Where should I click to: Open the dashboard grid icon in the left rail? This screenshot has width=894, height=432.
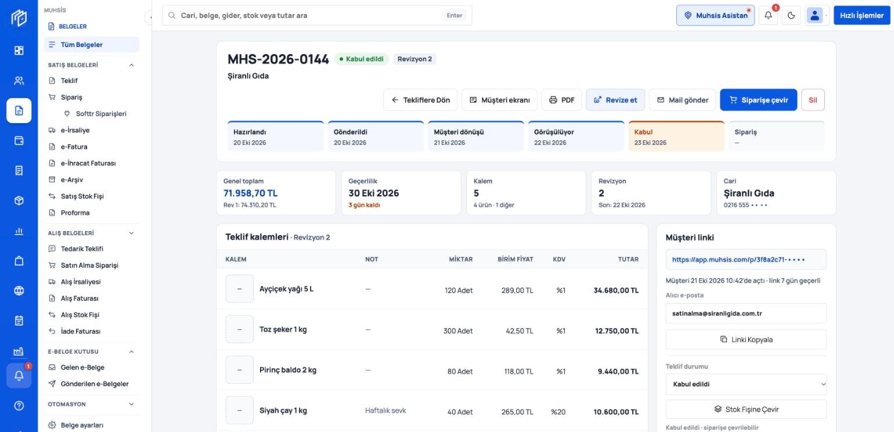point(19,51)
